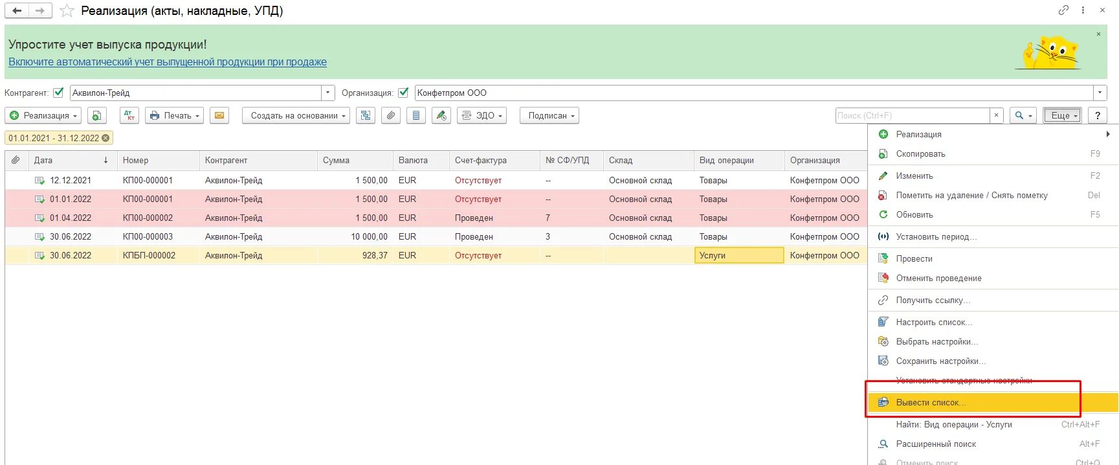Click the signature pen toolbar icon

(441, 115)
